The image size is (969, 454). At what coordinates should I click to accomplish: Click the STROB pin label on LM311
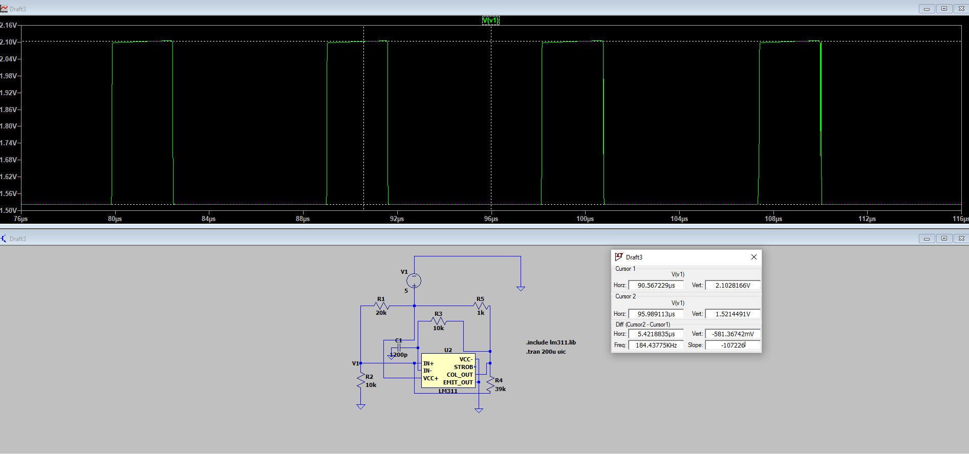pyautogui.click(x=463, y=367)
